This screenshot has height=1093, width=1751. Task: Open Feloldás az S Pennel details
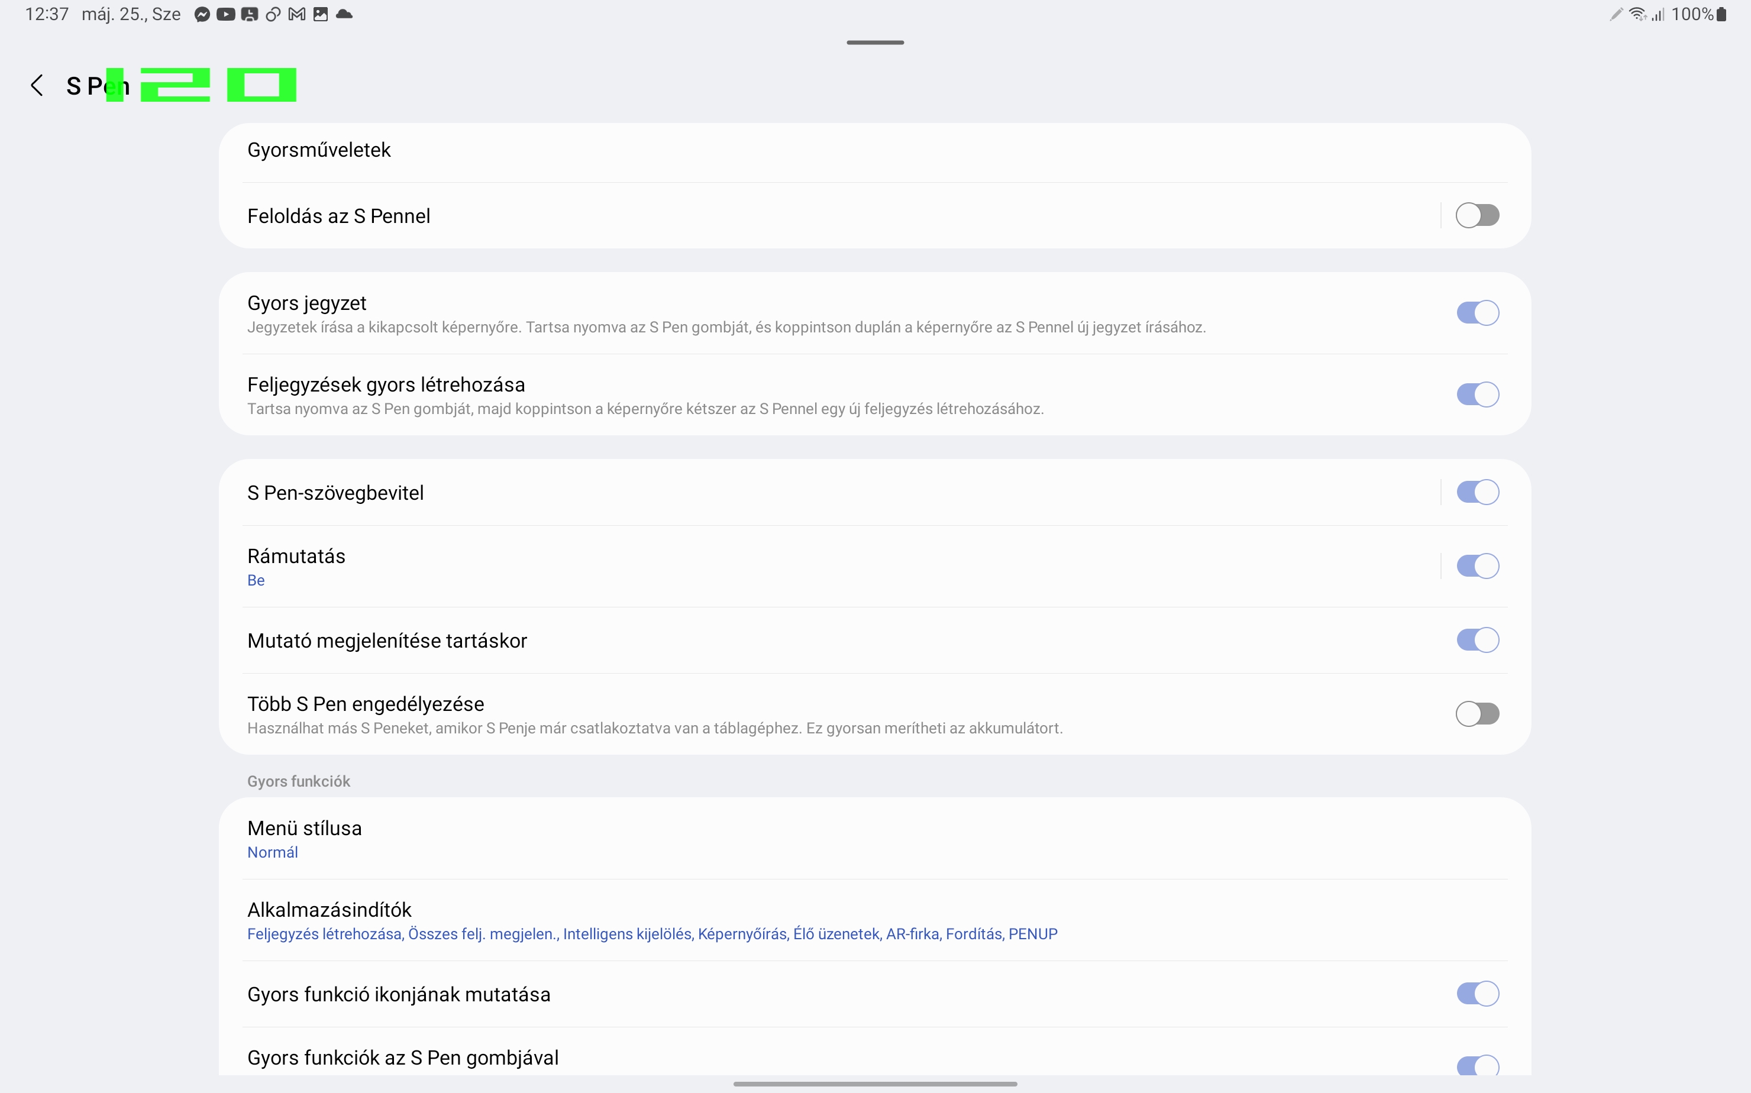point(831,216)
